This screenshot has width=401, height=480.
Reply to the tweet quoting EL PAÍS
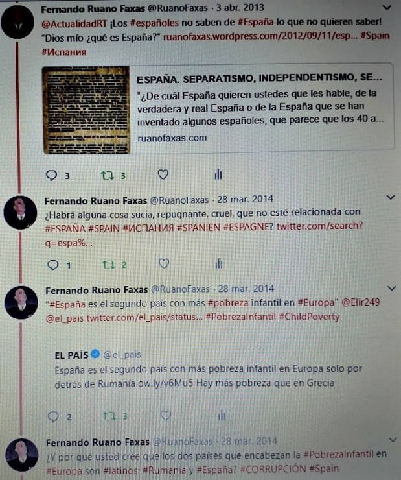click(54, 416)
